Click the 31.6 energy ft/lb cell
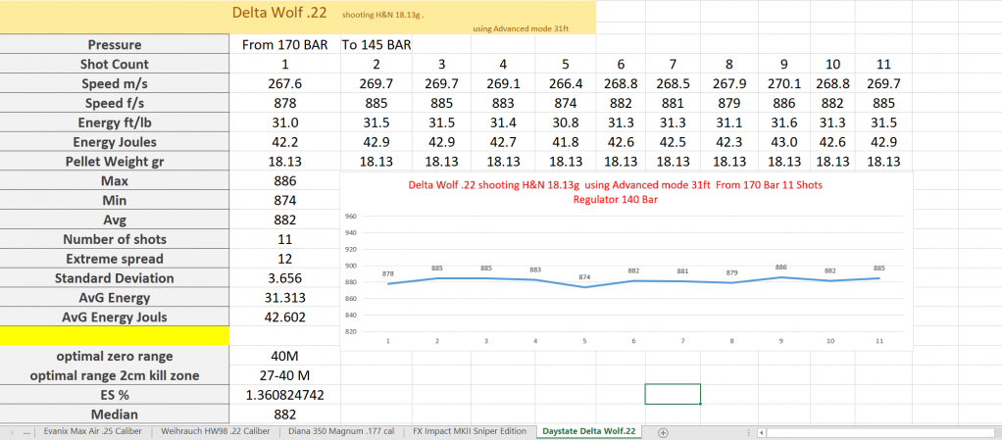This screenshot has width=1002, height=440. [x=784, y=122]
